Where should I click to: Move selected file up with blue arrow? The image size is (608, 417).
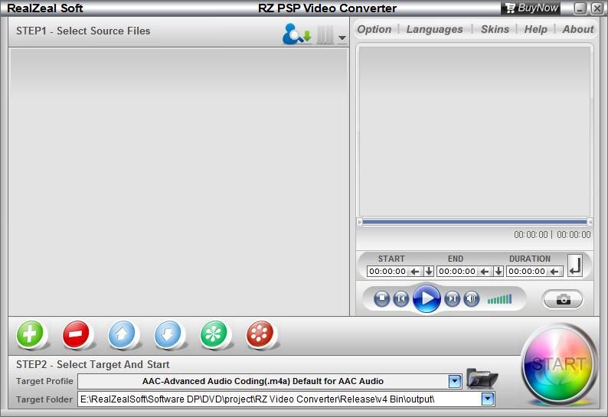click(x=123, y=334)
